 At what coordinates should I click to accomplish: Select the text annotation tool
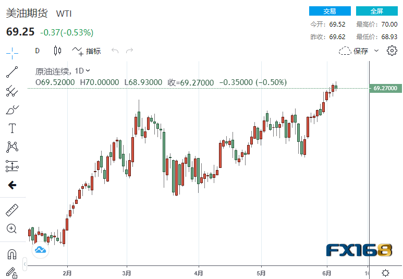pyautogui.click(x=11, y=128)
